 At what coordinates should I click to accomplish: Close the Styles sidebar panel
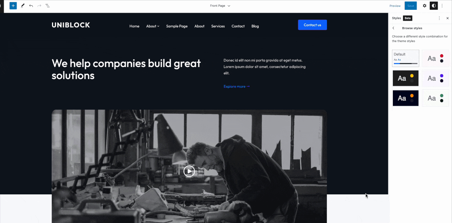(x=447, y=18)
